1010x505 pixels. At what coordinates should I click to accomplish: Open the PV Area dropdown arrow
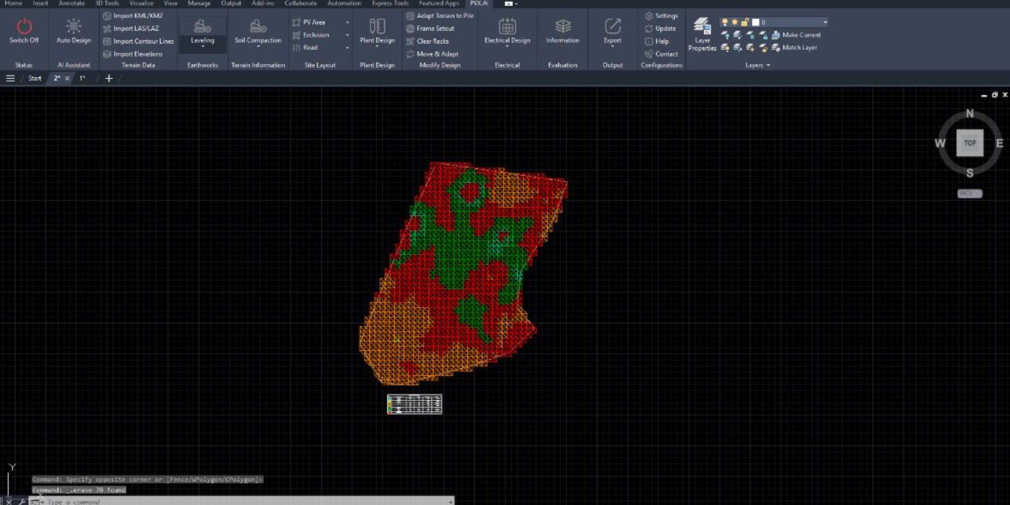coord(347,22)
